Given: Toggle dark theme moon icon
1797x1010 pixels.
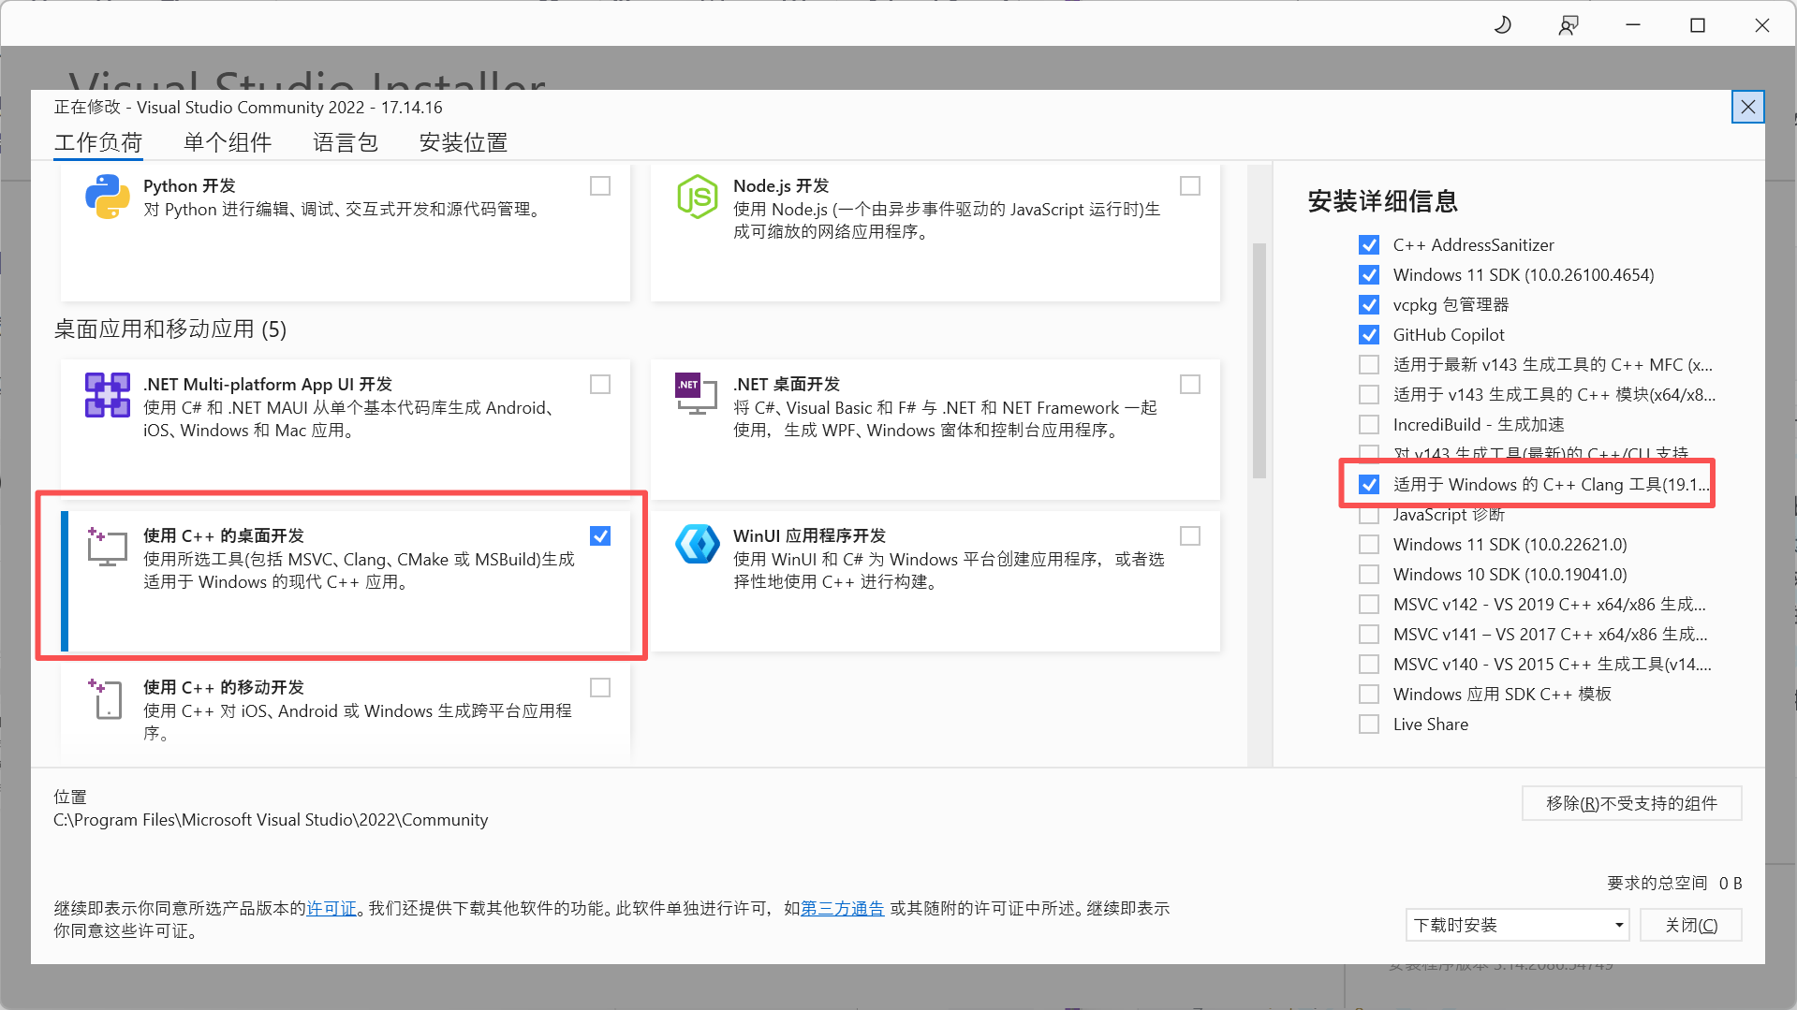Looking at the screenshot, I should pyautogui.click(x=1502, y=24).
